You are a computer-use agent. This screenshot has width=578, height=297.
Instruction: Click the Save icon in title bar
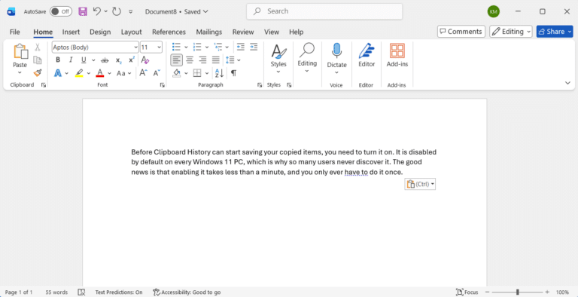[x=83, y=11]
